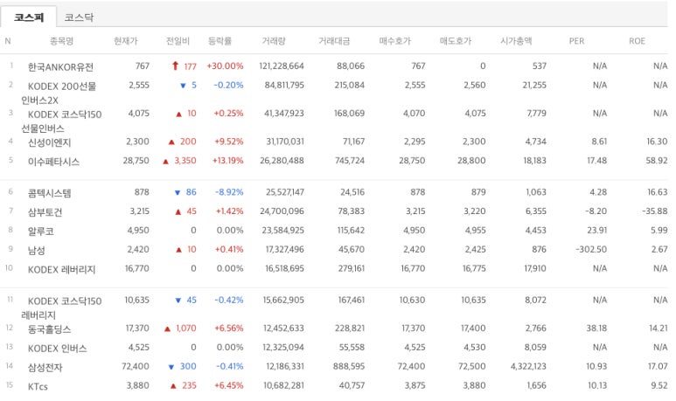The height and width of the screenshot is (401, 676).
Task: Click the -8.92% change rate value
Action: click(229, 192)
